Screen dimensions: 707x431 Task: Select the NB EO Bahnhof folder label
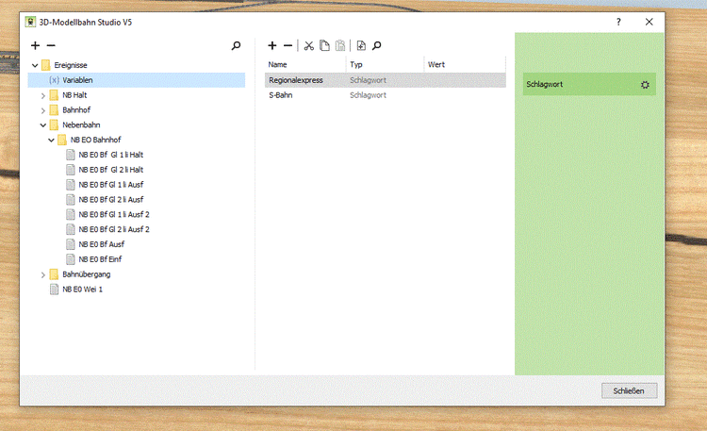95,140
